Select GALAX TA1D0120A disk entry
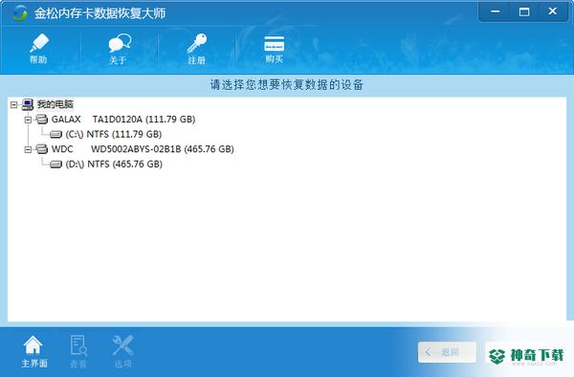Screen dimensions: 574x377 tap(123, 120)
